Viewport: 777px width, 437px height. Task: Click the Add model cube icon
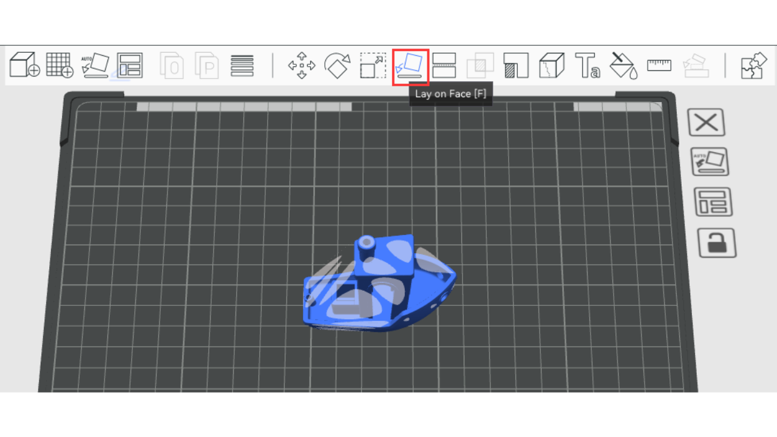pyautogui.click(x=24, y=65)
